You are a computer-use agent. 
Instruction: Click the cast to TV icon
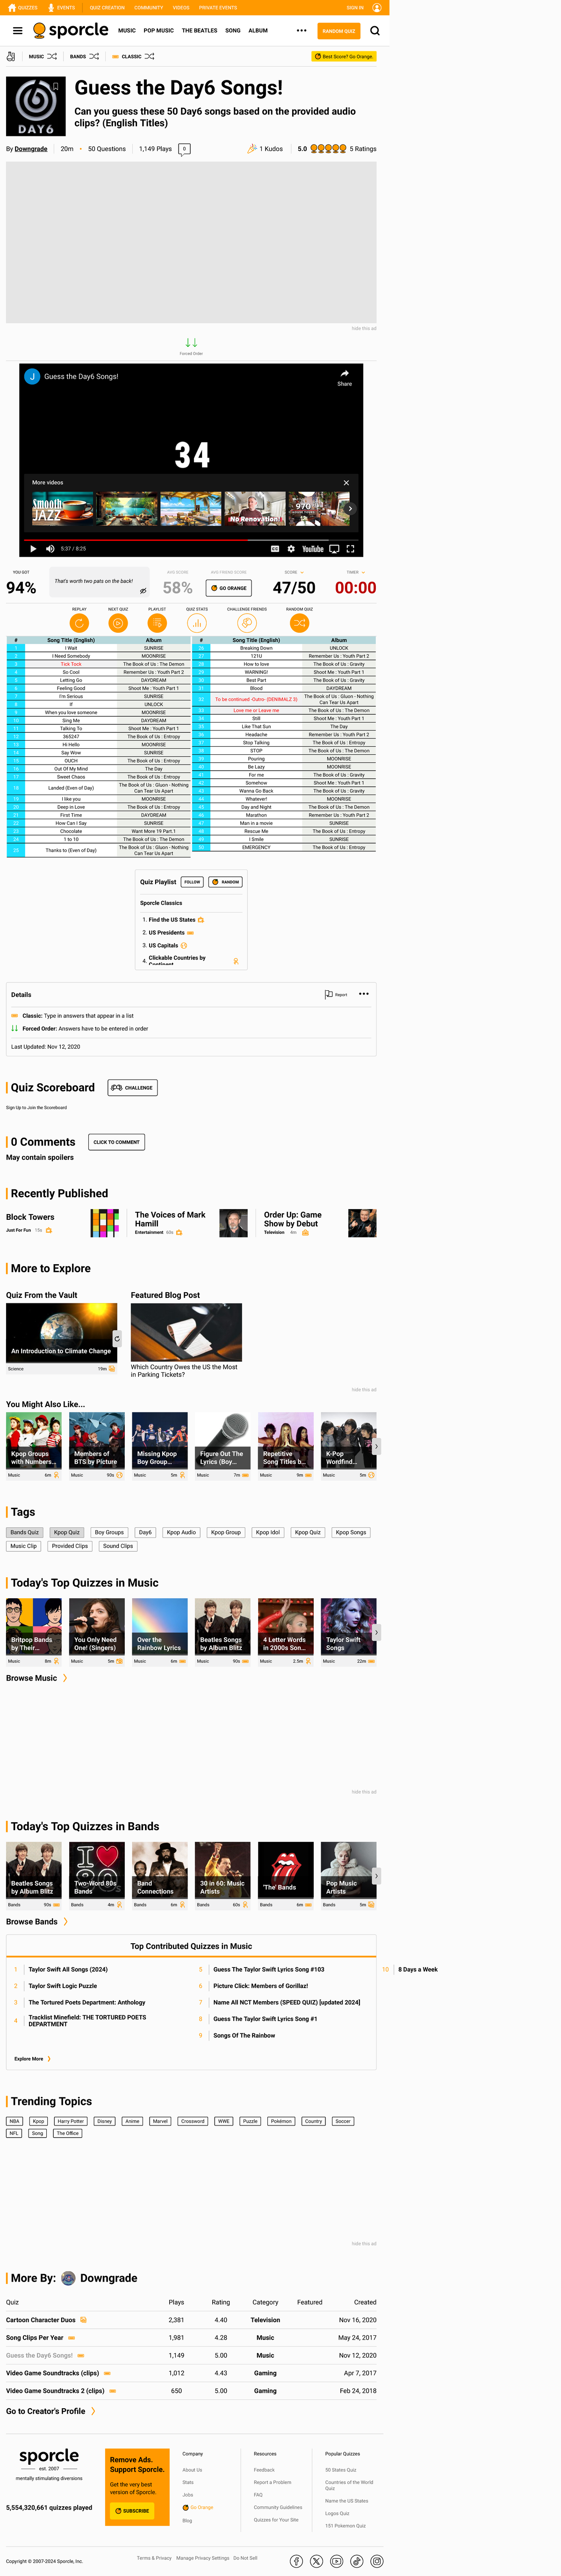coord(334,549)
